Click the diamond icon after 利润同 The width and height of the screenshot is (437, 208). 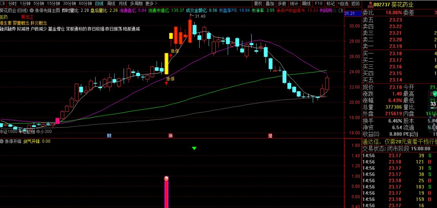coord(335,10)
